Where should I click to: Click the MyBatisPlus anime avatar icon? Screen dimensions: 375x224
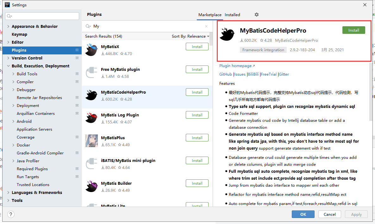click(91, 140)
